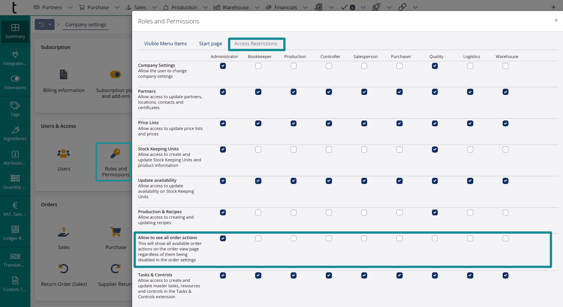The image size is (563, 307).
Task: Expand the Production menu chevron
Action: pos(205,7)
